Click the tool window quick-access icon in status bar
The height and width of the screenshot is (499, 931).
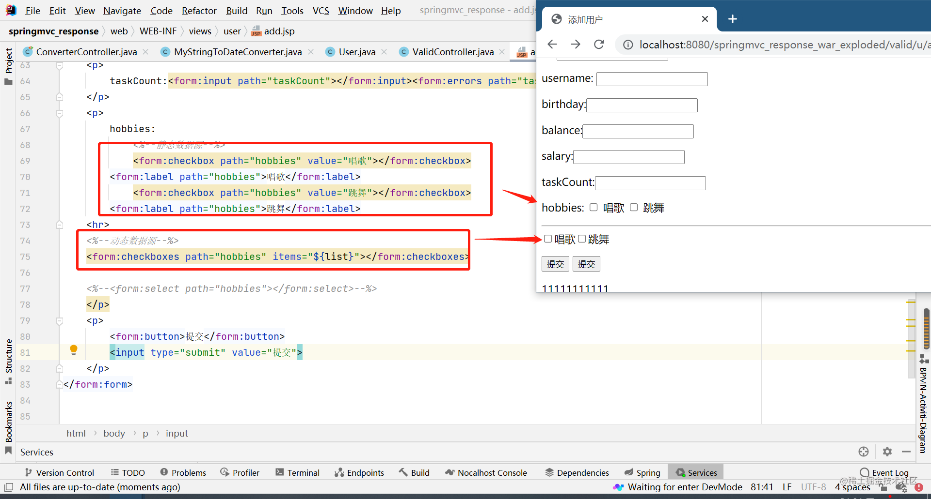tap(9, 487)
